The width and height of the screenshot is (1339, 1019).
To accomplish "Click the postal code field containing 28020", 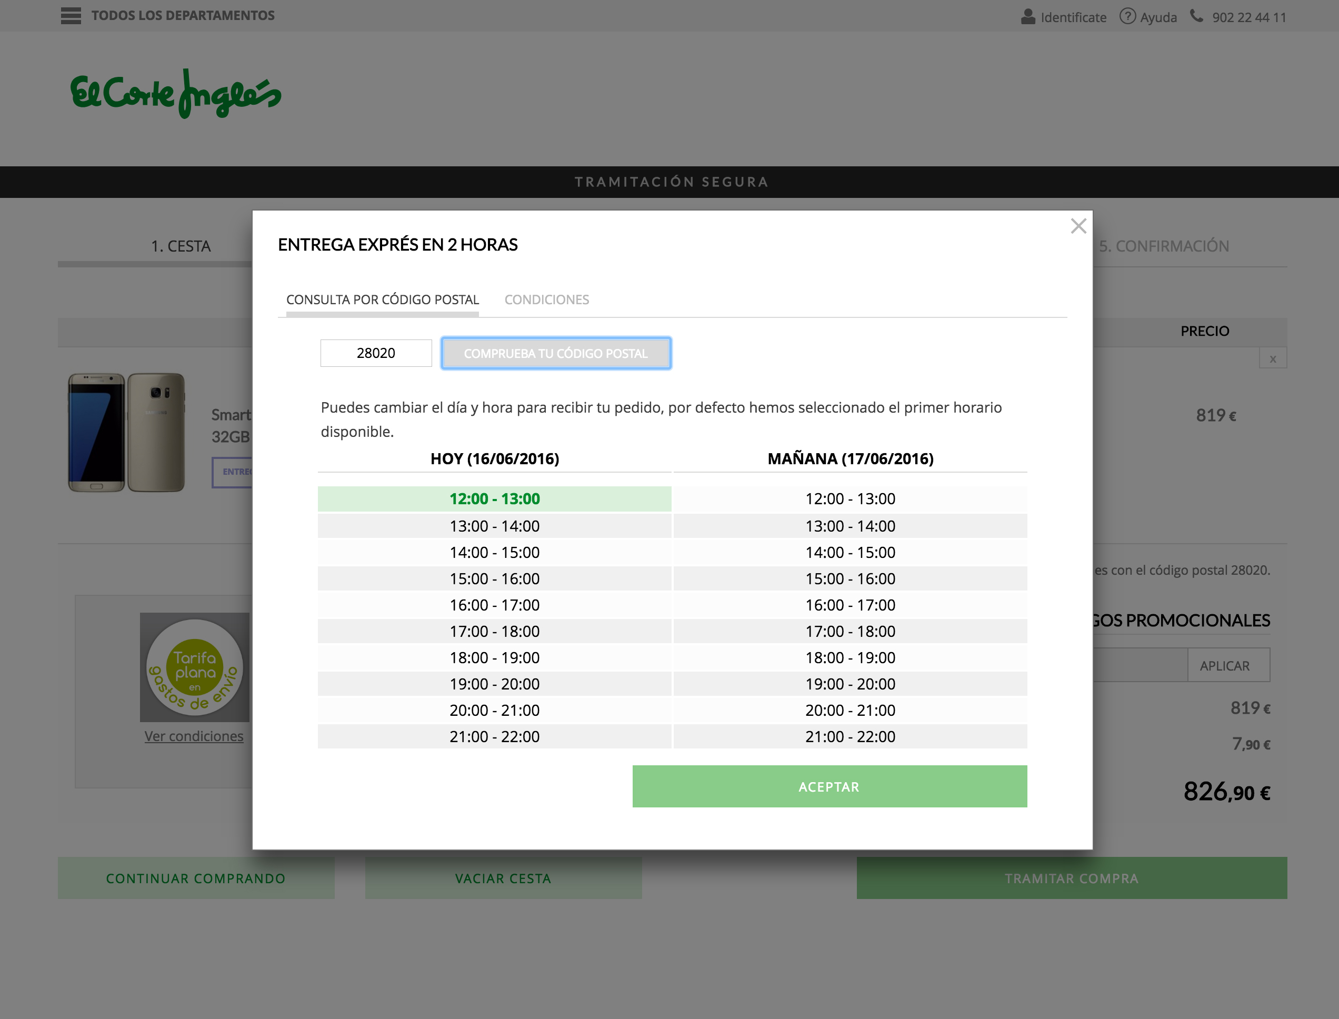I will coord(376,353).
